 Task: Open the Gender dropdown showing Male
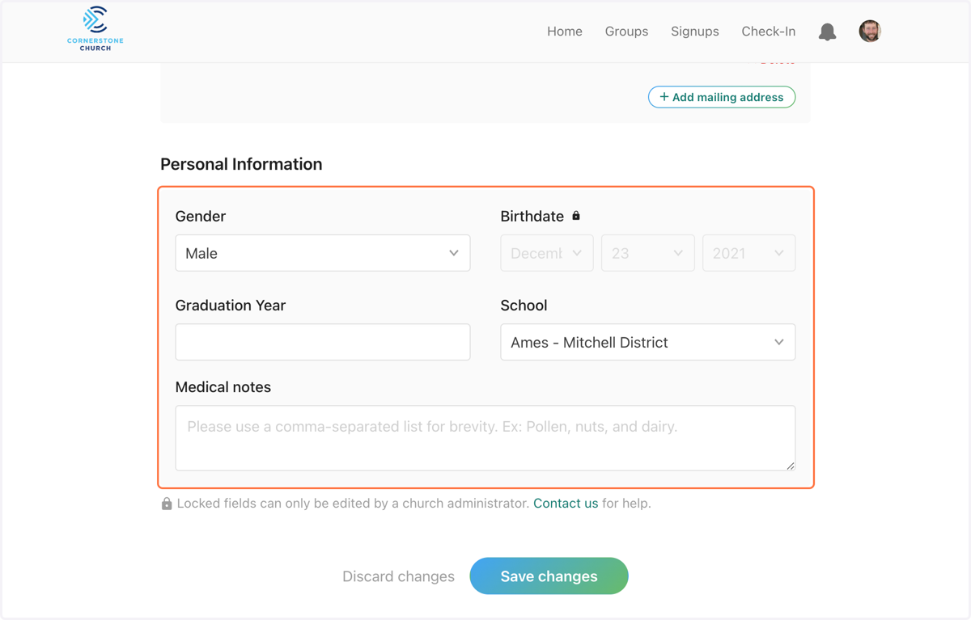(x=323, y=253)
